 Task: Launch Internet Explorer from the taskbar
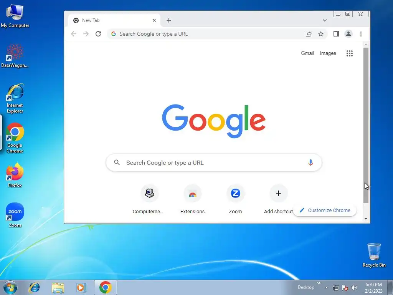[34, 287]
